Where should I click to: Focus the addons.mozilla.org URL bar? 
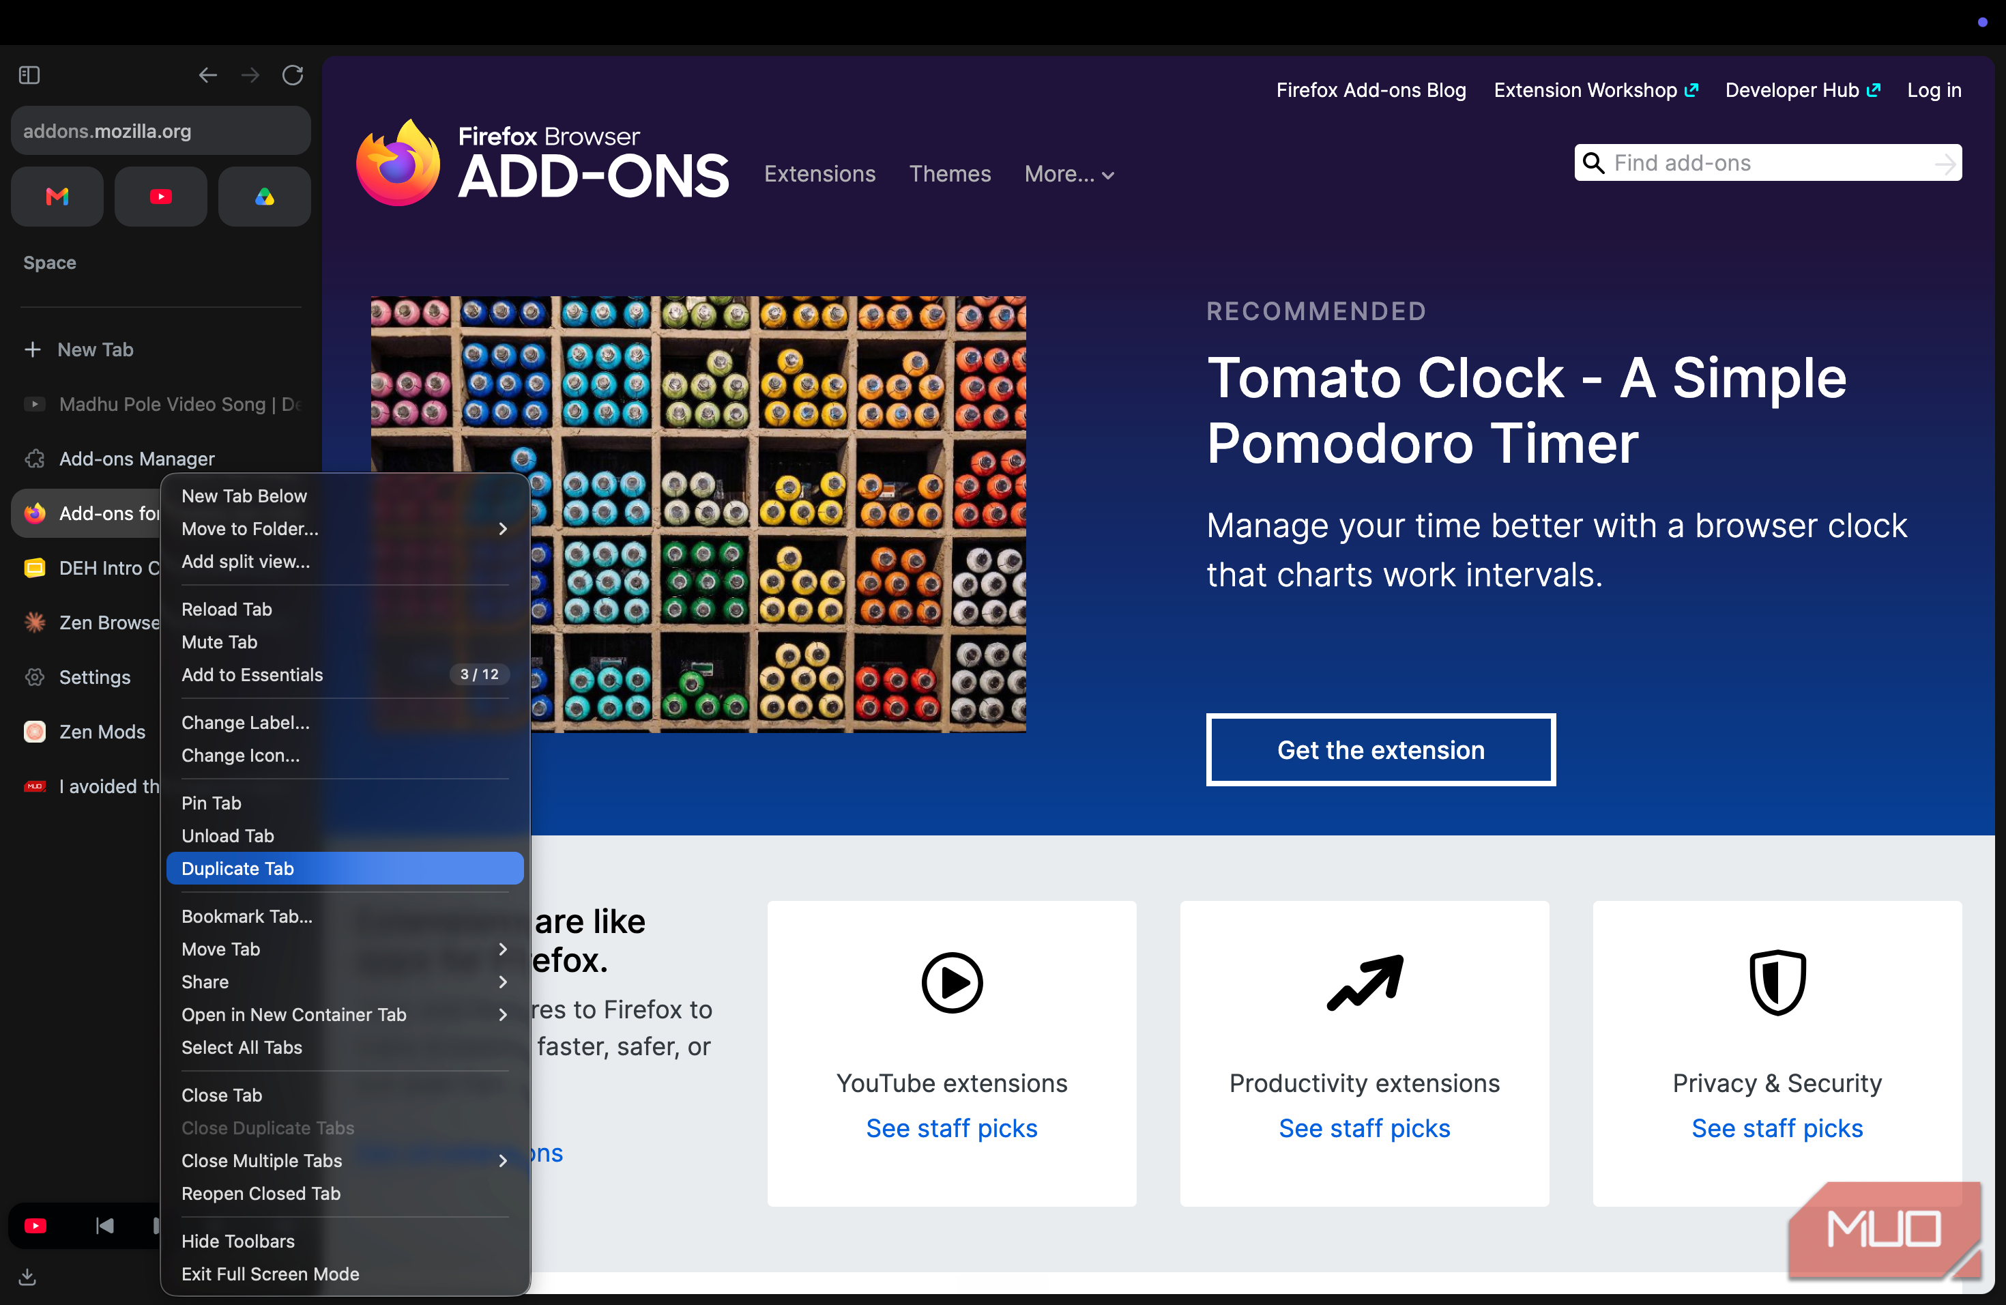[161, 130]
